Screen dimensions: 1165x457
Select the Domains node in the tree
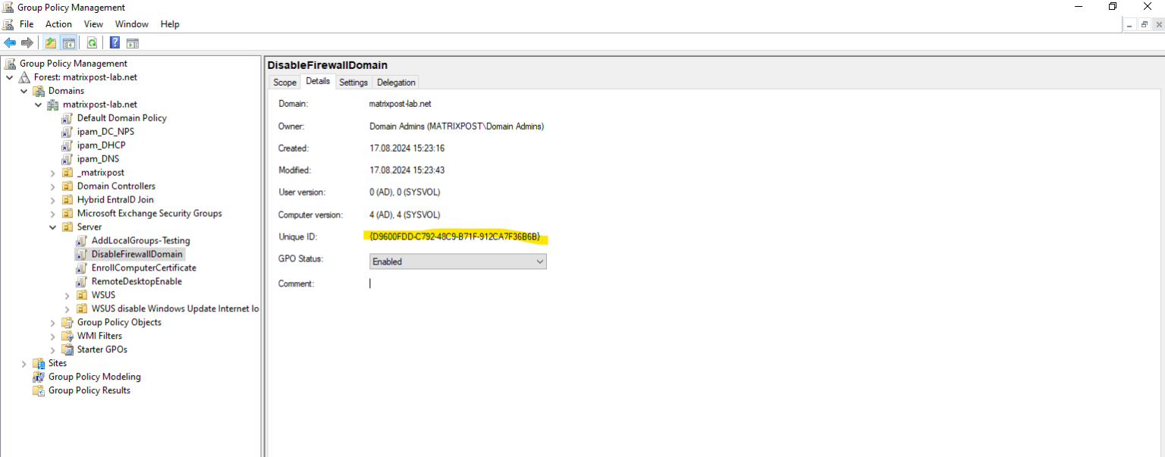tap(66, 91)
